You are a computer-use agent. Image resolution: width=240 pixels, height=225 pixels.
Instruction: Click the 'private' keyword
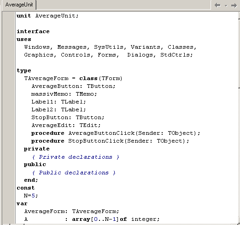(36, 149)
